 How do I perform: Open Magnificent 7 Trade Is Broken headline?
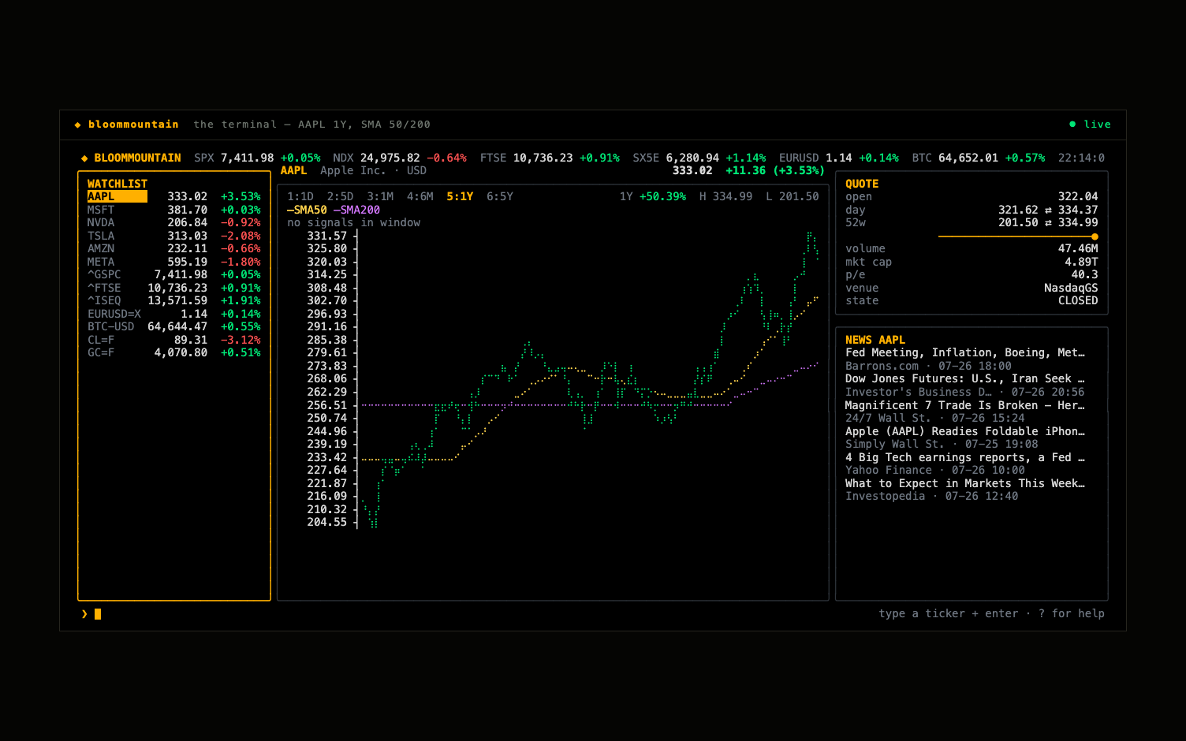pyautogui.click(x=965, y=405)
